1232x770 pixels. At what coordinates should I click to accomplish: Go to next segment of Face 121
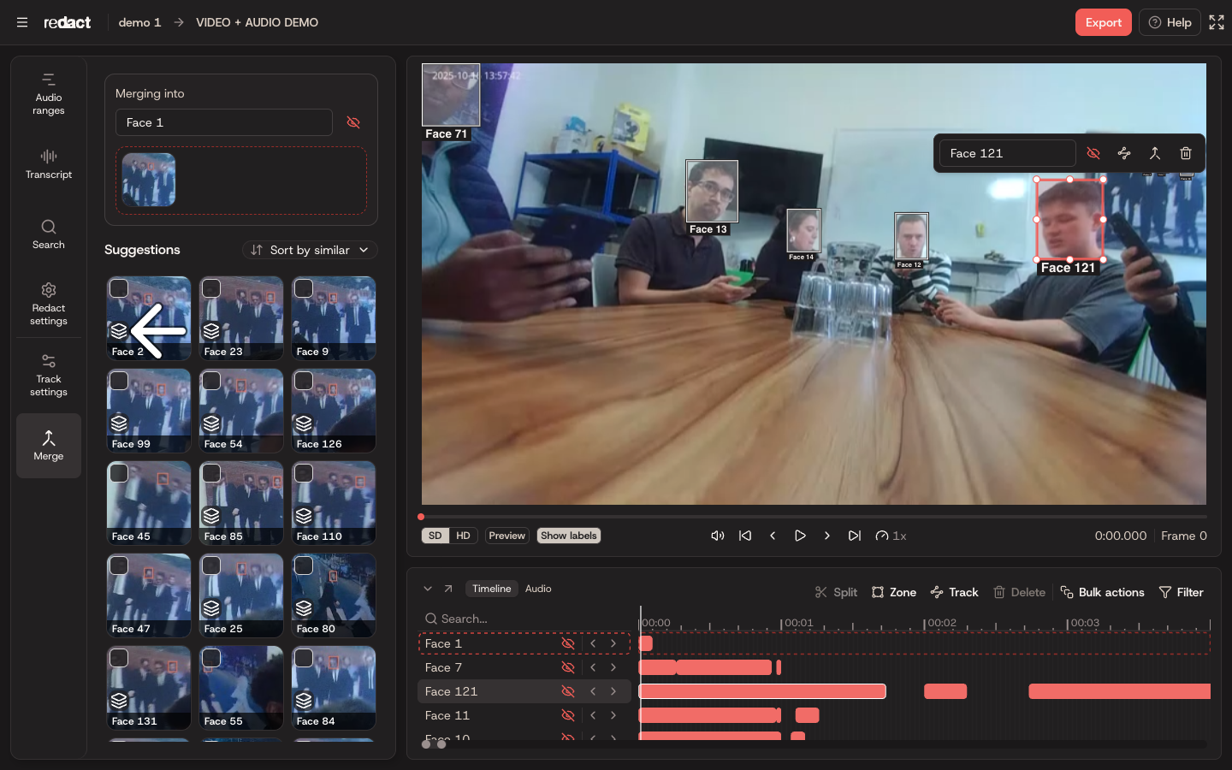(x=613, y=691)
